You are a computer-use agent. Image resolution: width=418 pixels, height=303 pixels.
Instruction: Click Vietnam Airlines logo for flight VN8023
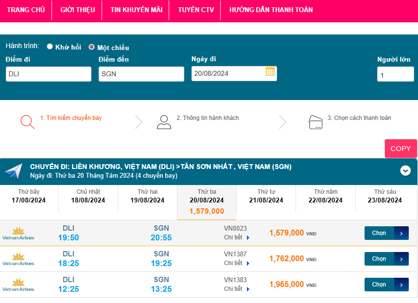click(18, 233)
